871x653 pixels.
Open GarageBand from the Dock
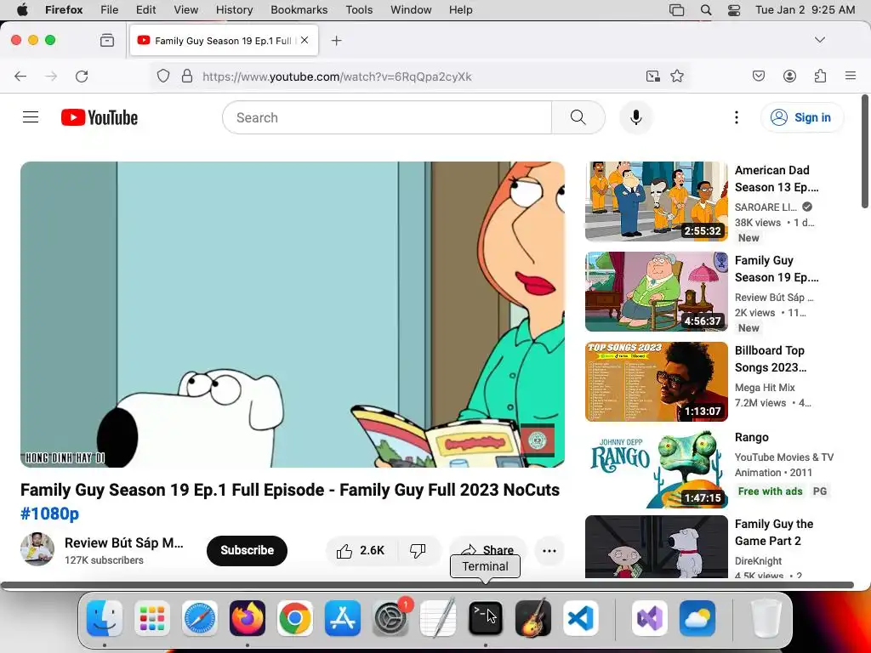(533, 618)
